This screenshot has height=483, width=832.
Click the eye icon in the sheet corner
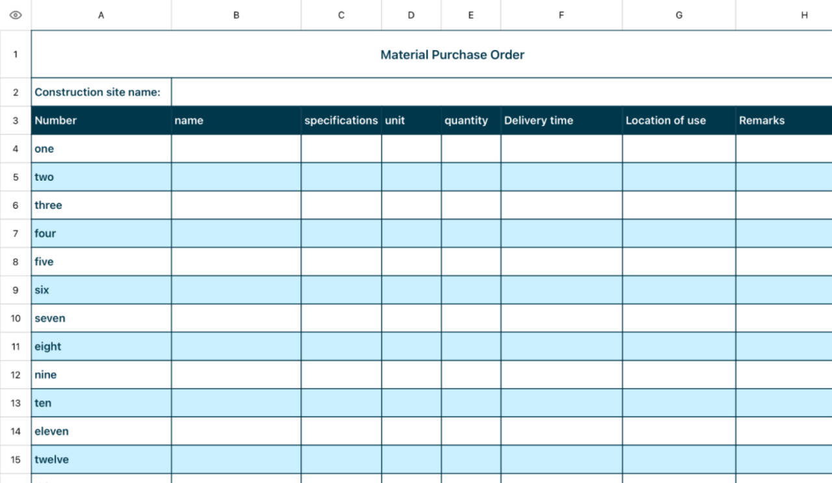[16, 15]
